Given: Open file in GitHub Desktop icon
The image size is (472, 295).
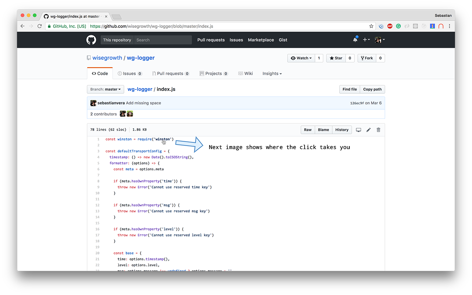Looking at the screenshot, I should tap(358, 130).
